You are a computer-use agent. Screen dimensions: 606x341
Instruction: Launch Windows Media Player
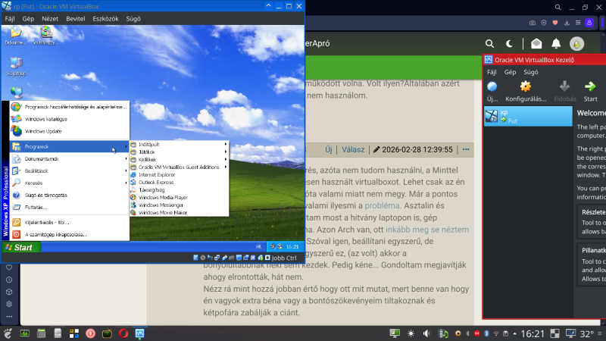point(180,197)
